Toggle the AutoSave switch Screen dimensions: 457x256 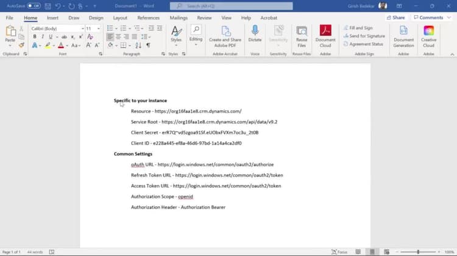[x=34, y=6]
